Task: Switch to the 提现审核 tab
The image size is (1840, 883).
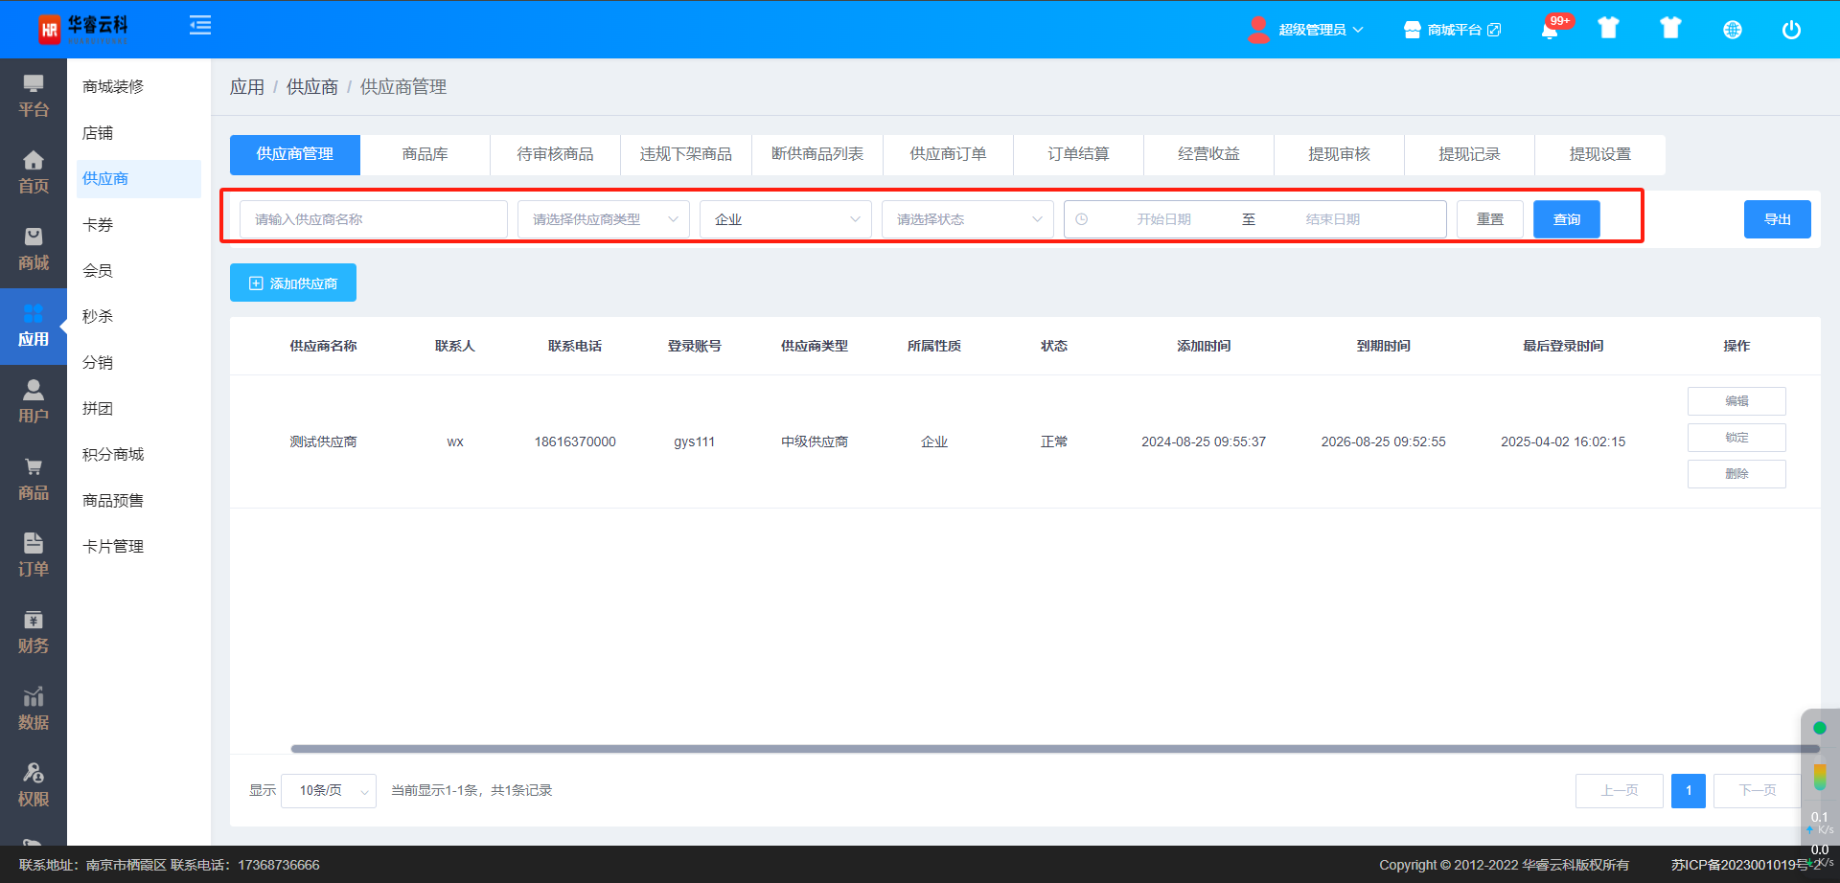Action: click(1339, 154)
